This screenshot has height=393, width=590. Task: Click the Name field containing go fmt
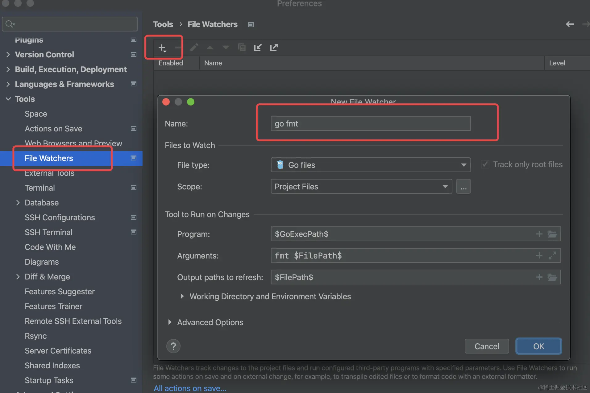pyautogui.click(x=371, y=123)
